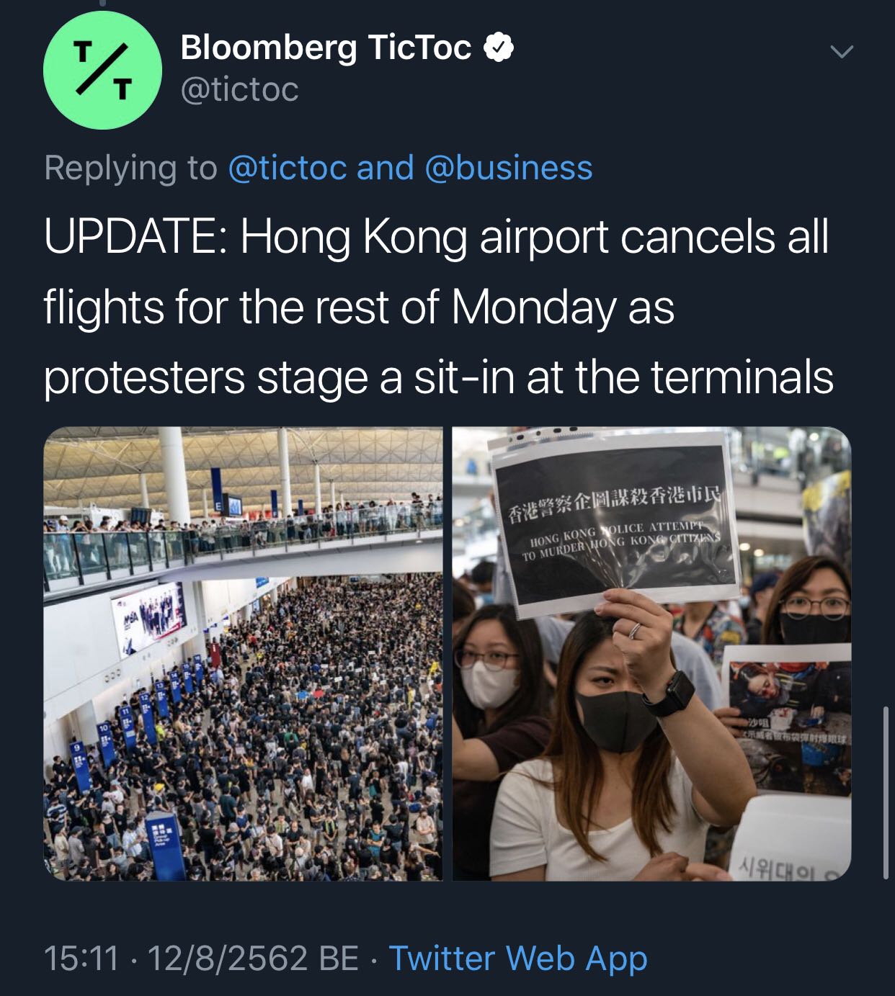Click the verified badge next to Bloomberg TicToc
Image resolution: width=895 pixels, height=996 pixels.
tap(498, 48)
